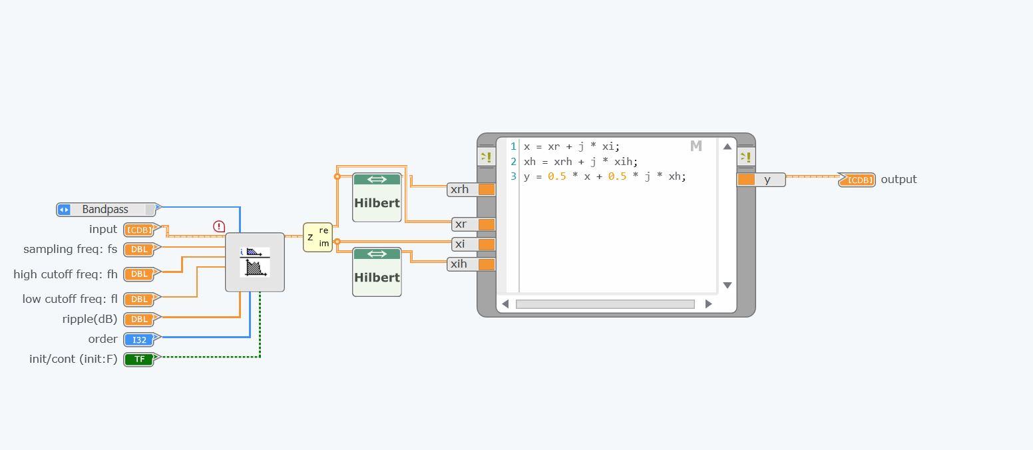Click the 'init/cont (init:F)' label
Image resolution: width=1033 pixels, height=450 pixels.
pyautogui.click(x=73, y=359)
